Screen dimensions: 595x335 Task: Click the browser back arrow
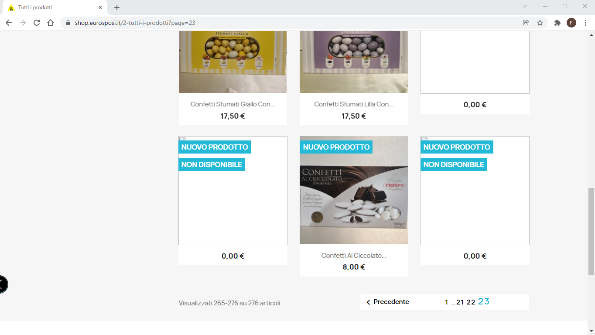coord(9,23)
